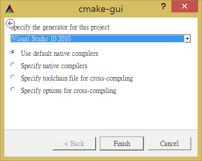Click the Use default native compilers label text
202x161 pixels.
[60, 53]
